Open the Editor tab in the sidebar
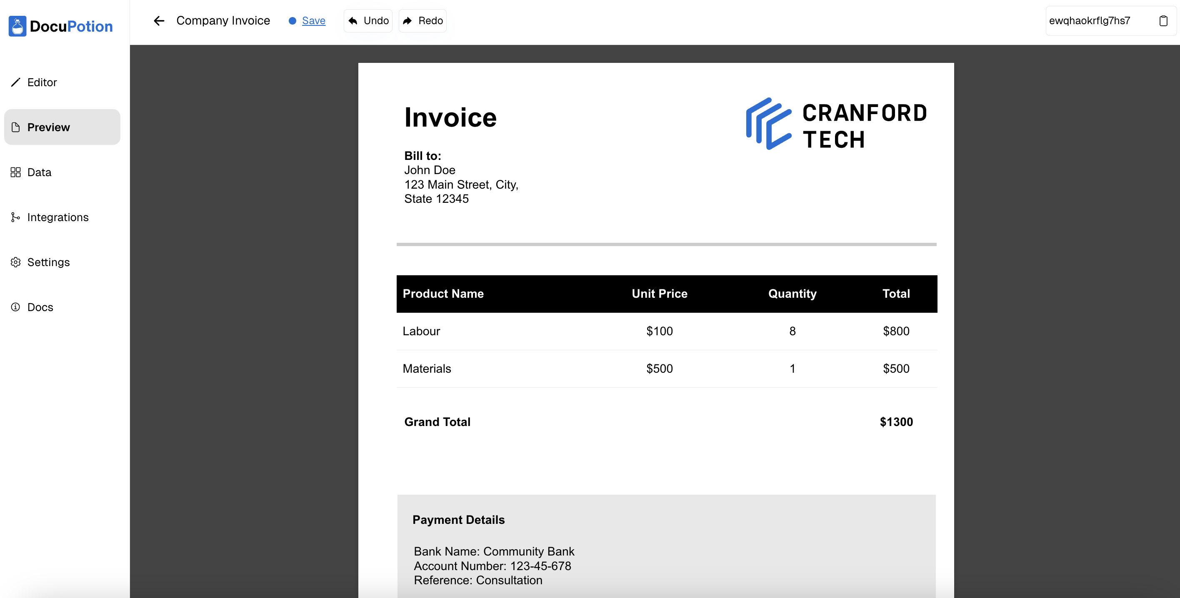1180x598 pixels. 42,82
